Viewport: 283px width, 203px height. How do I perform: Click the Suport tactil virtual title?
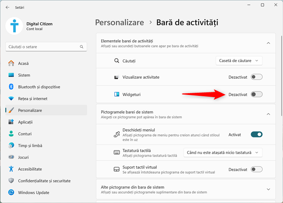pyautogui.click(x=139, y=167)
